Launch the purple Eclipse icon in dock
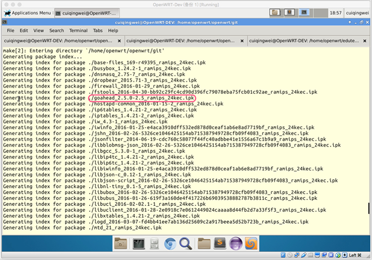This screenshot has width=372, height=260. click(x=235, y=244)
